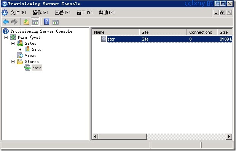236x151 pixels.
Task: Select the Stores tree label
Action: [32, 61]
